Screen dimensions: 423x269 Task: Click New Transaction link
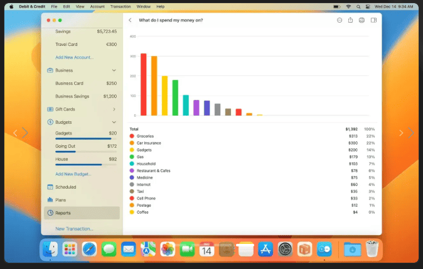click(74, 229)
